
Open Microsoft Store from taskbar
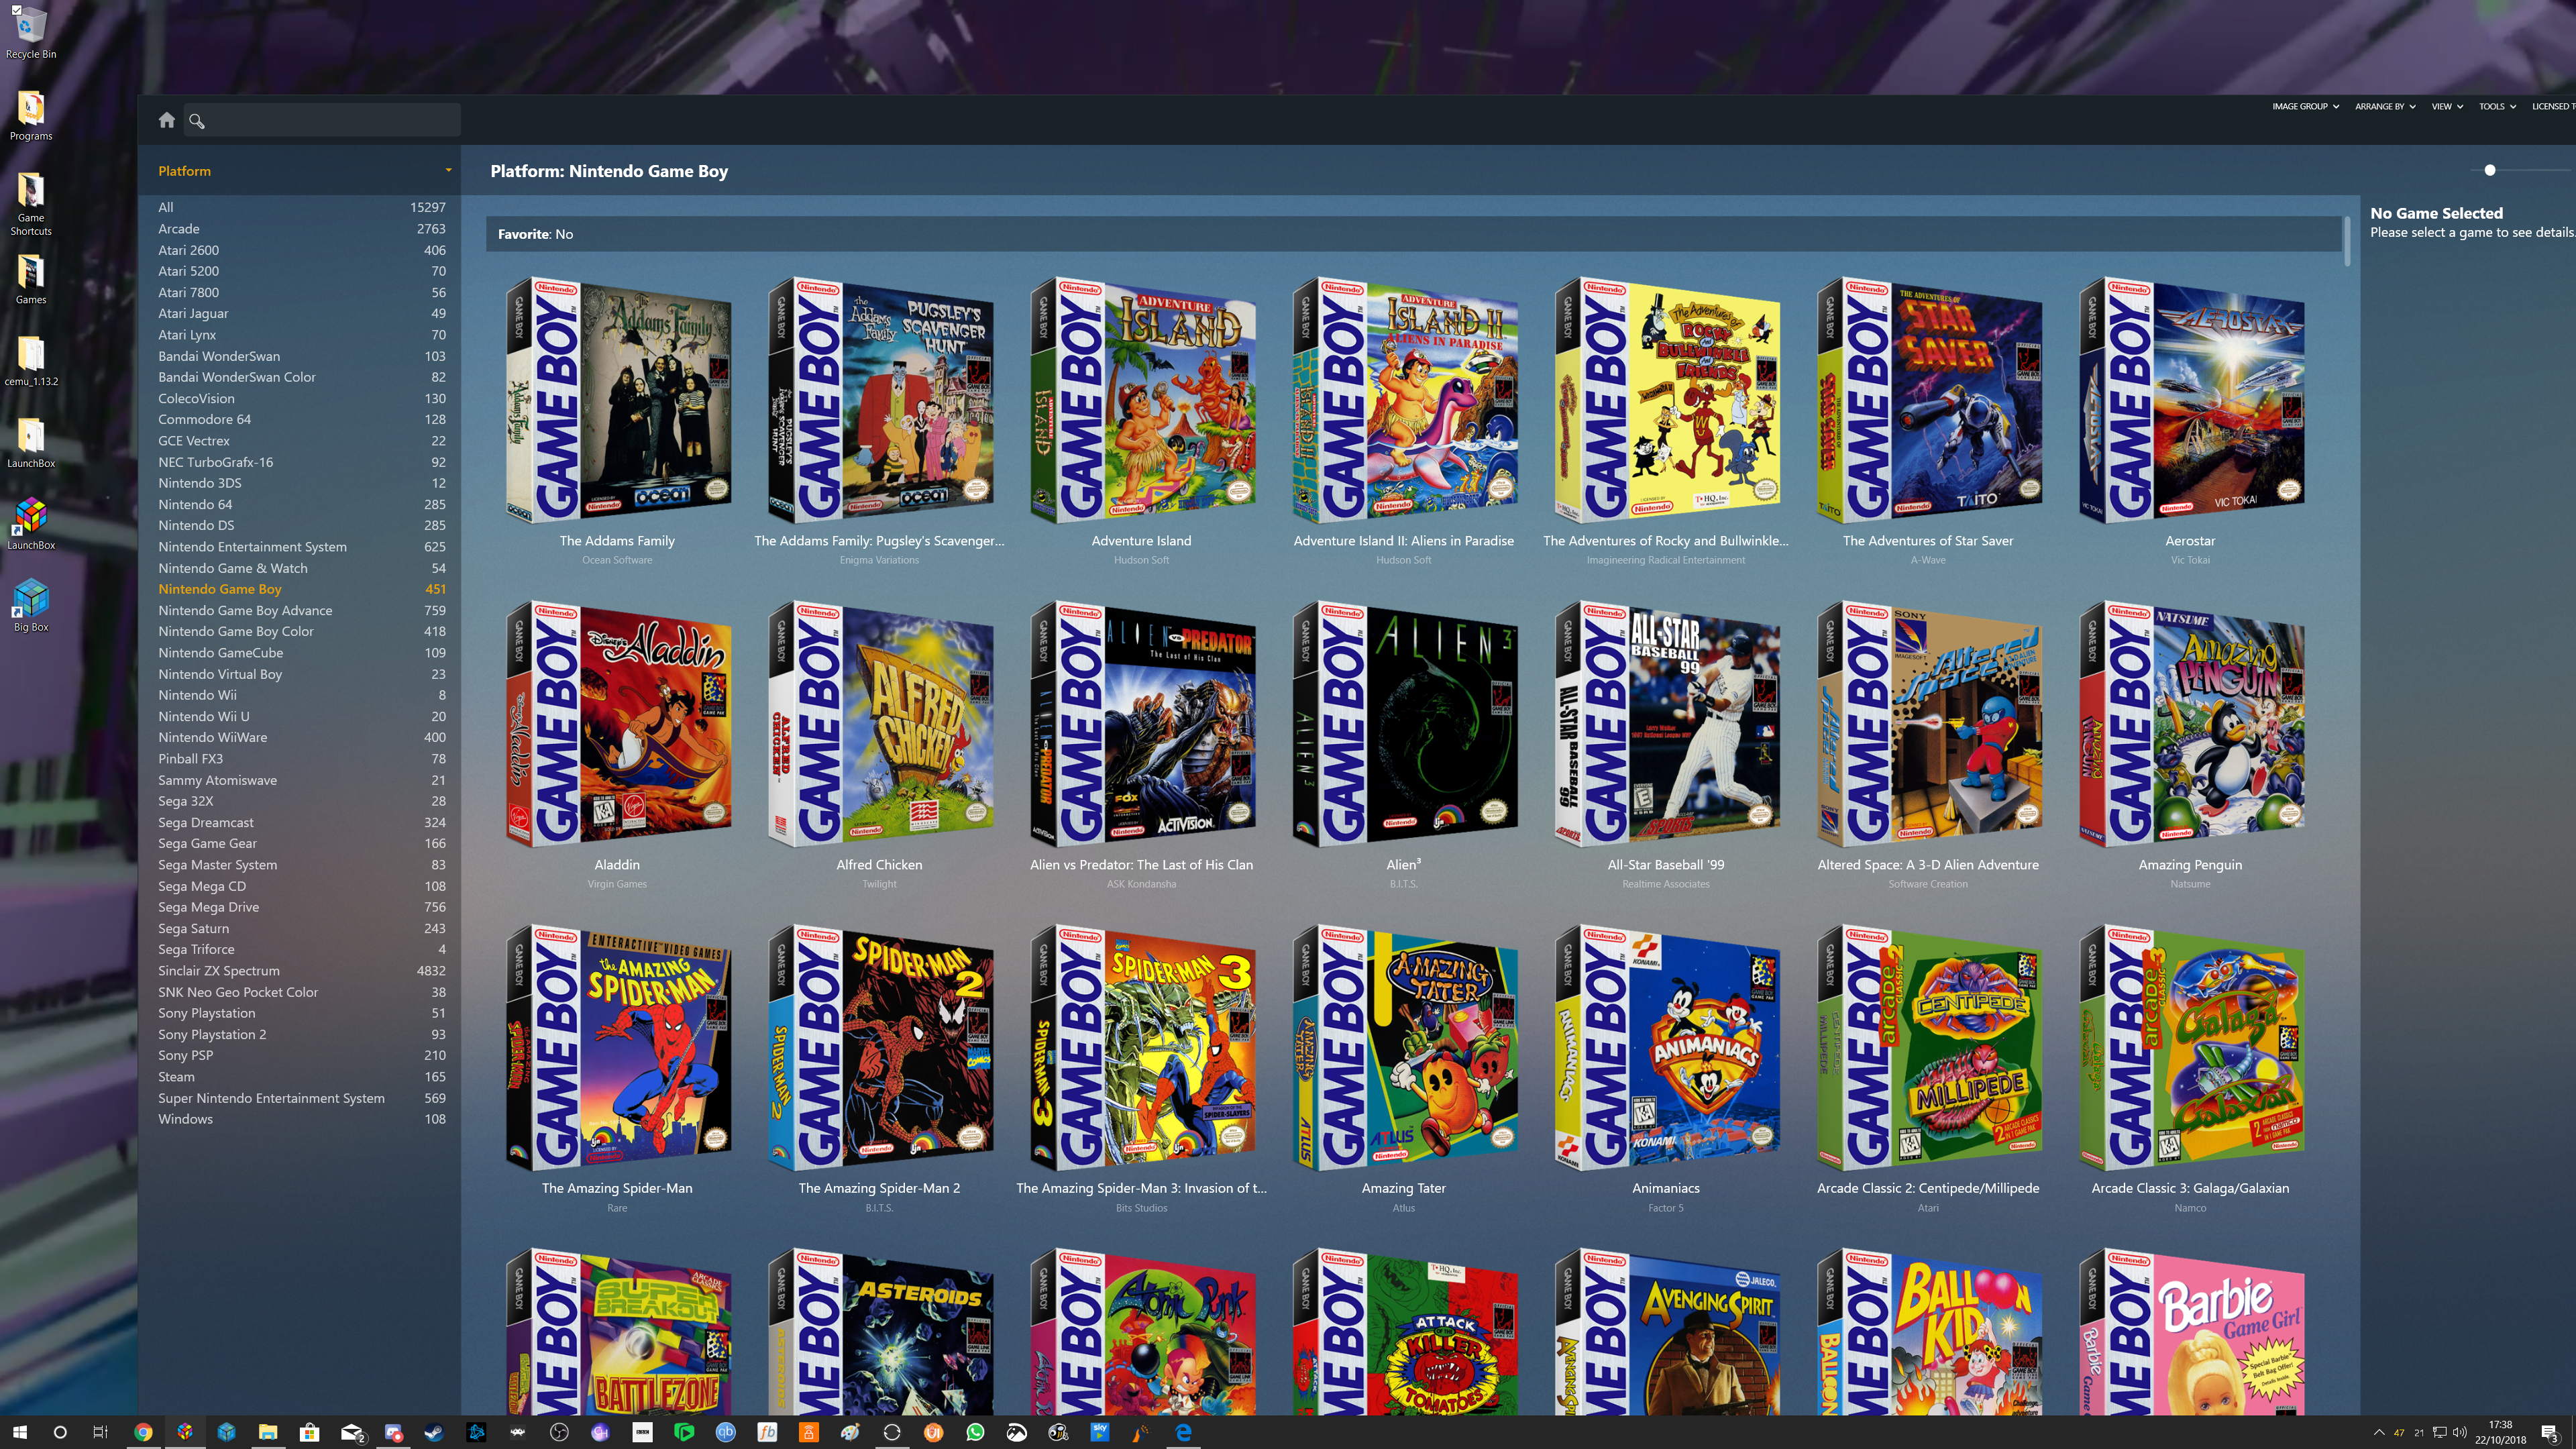coord(309,1432)
